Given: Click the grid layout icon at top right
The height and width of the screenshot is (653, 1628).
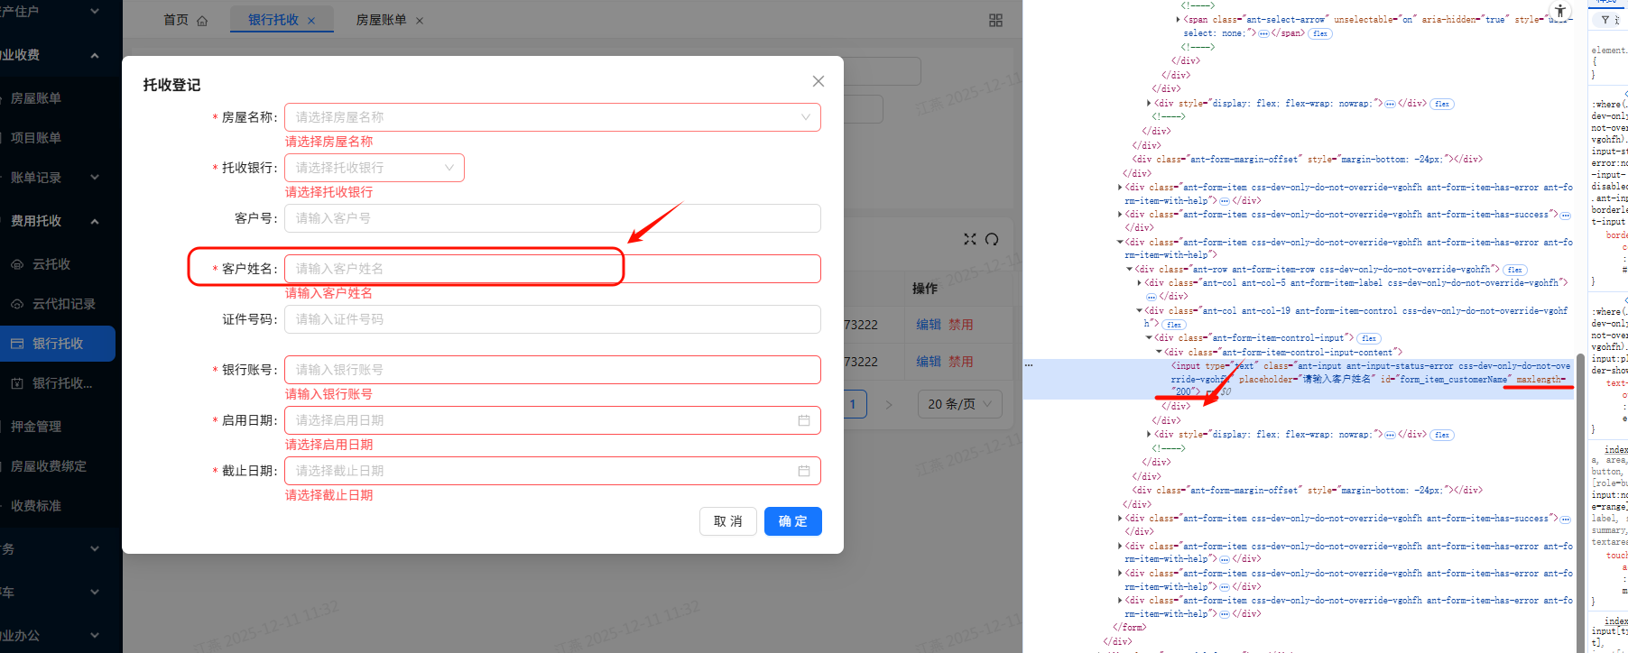Looking at the screenshot, I should click(995, 20).
